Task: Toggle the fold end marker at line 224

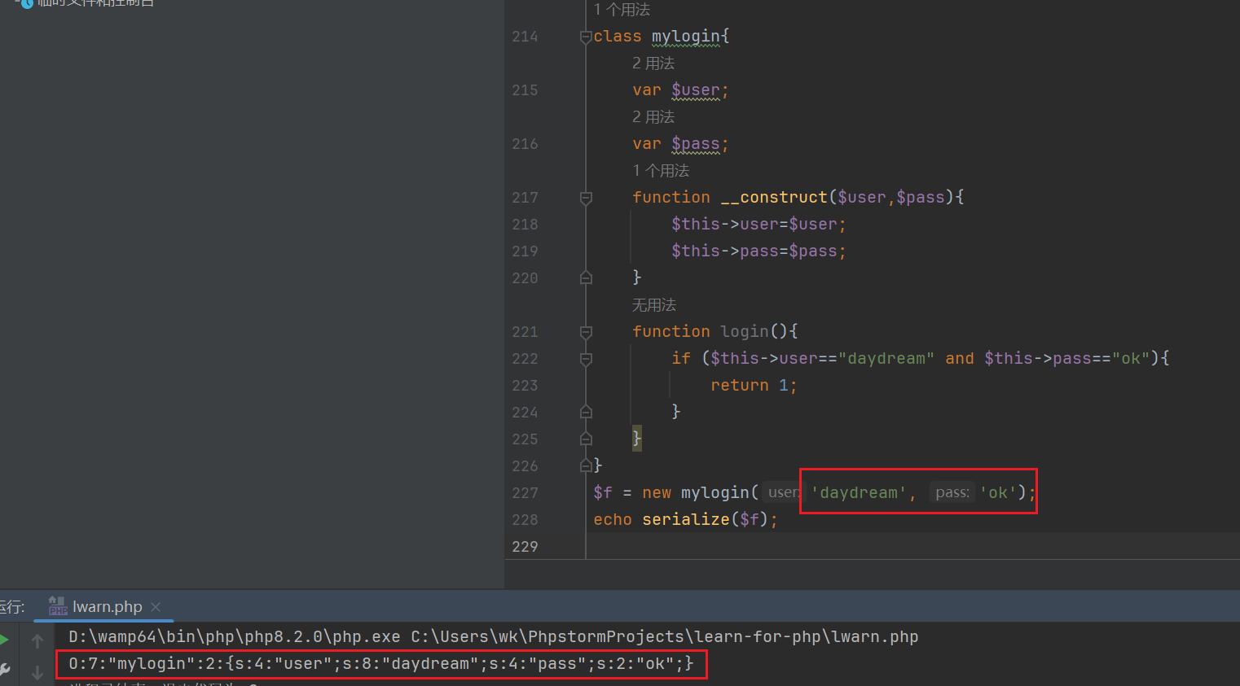Action: click(586, 413)
